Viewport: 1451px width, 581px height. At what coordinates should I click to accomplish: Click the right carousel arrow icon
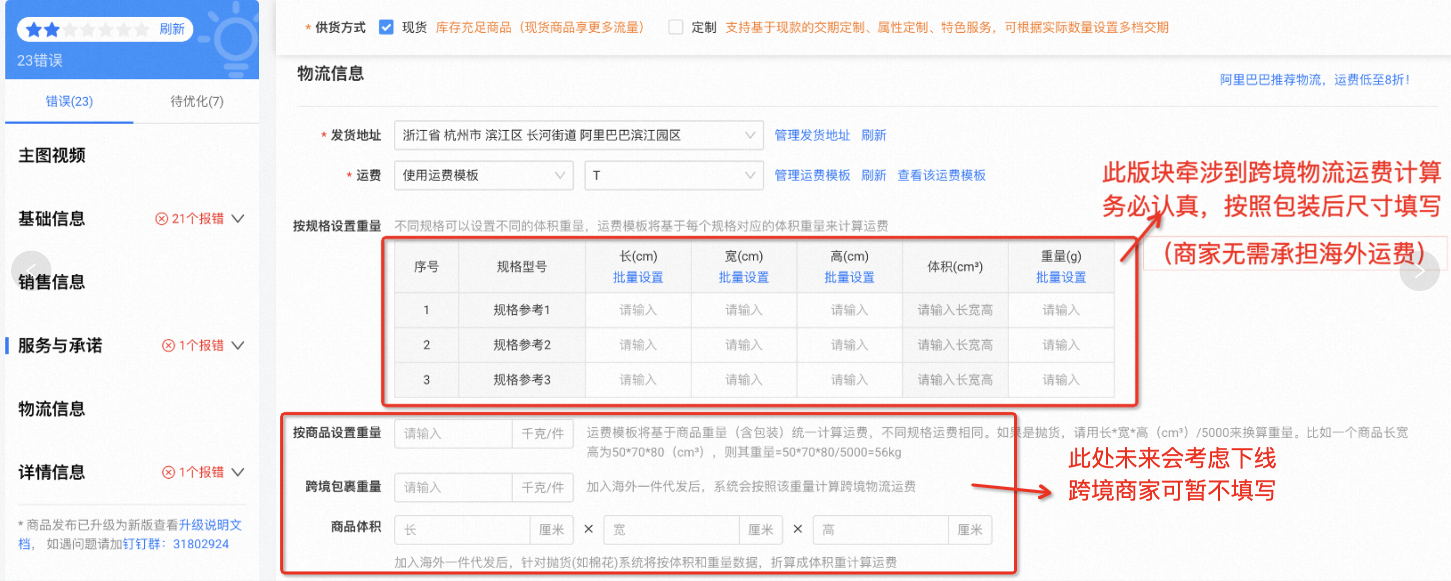(1419, 271)
